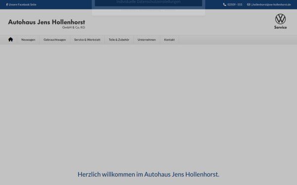Click 'Herzlich willkommen im Autohaus Jens Hollenhorst.' heading
The image size is (297, 185).
148,175
